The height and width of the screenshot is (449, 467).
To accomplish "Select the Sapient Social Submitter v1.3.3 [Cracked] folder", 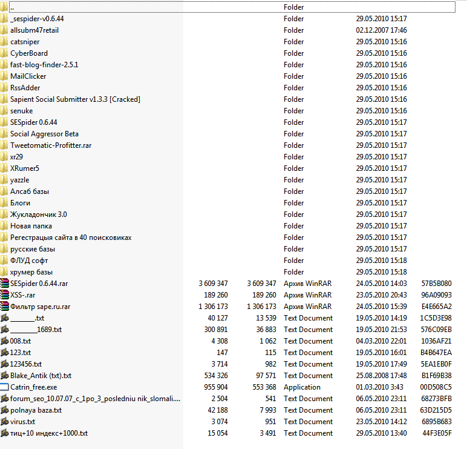I will [75, 99].
